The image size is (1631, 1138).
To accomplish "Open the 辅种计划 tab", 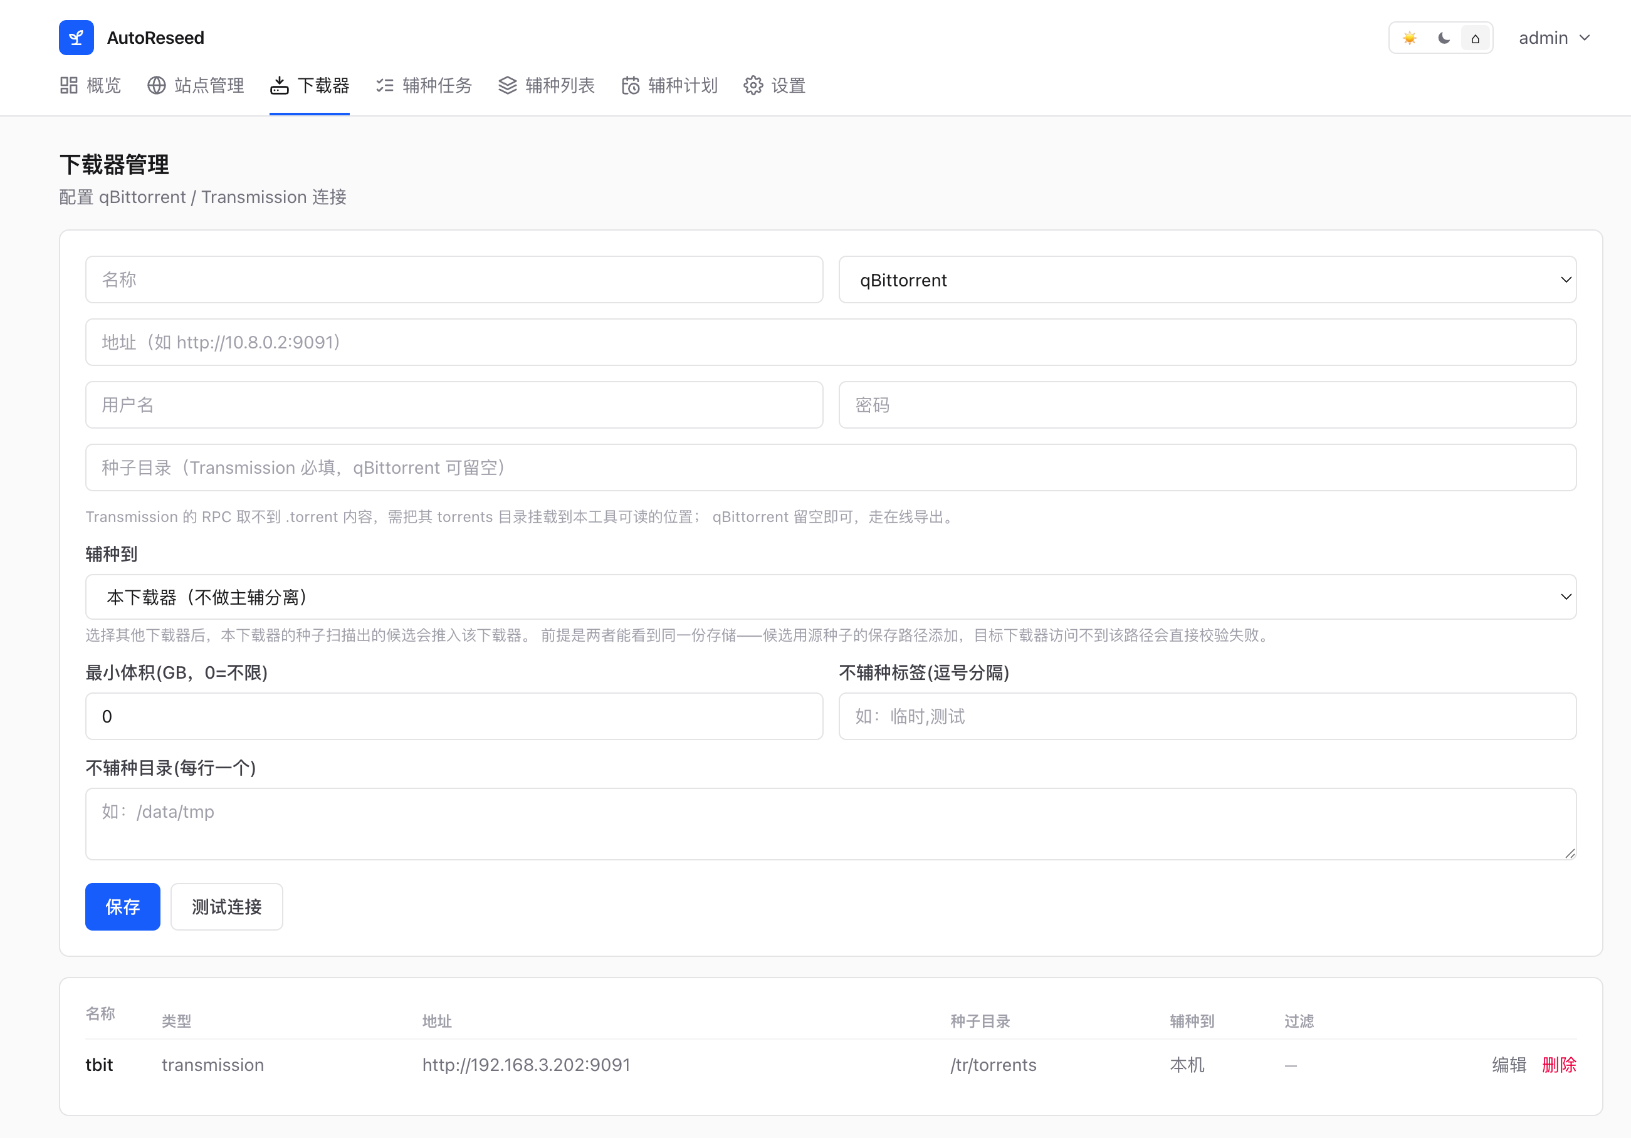I will click(x=670, y=85).
